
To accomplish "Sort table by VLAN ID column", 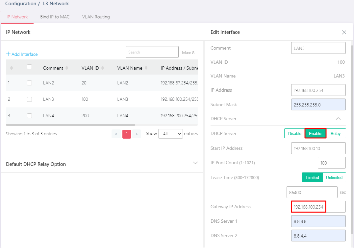I will [103, 68].
